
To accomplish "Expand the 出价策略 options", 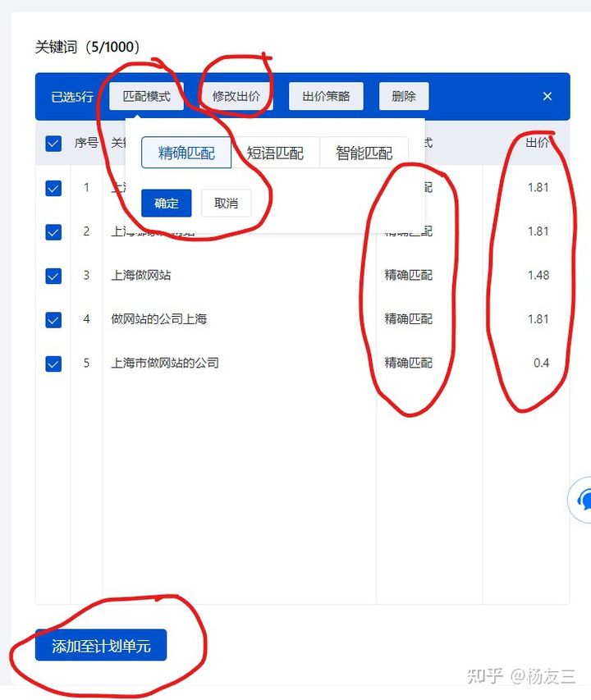I will [326, 96].
